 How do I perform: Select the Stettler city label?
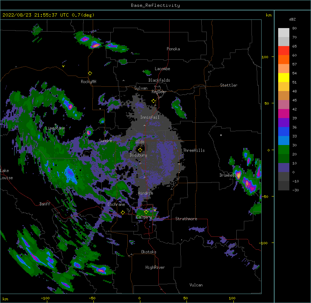click(229, 85)
